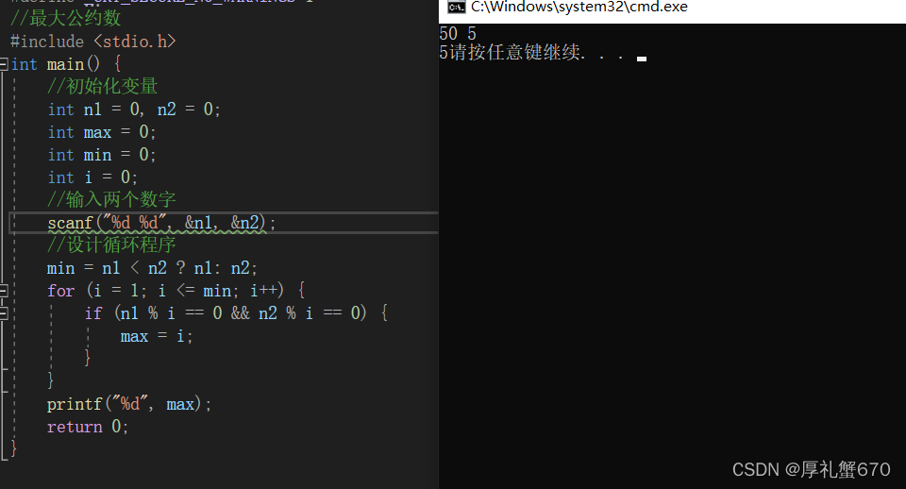Collapse the for loop fold marker
Viewport: 906px width, 489px height.
click(x=4, y=290)
